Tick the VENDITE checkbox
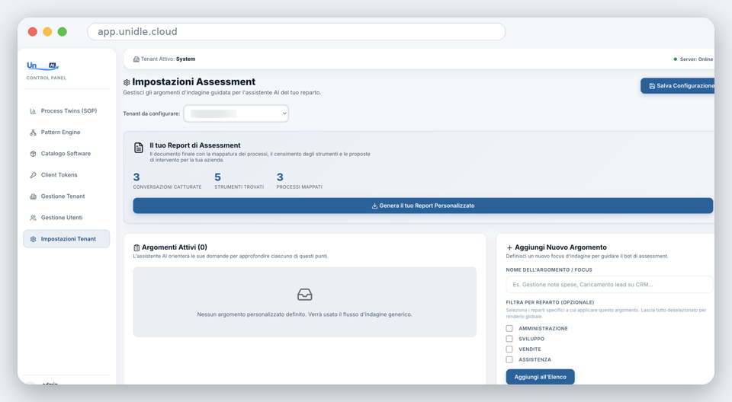 (x=509, y=349)
